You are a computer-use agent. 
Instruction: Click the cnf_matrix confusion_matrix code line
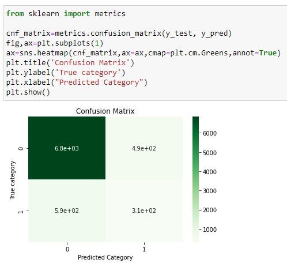coord(119,33)
